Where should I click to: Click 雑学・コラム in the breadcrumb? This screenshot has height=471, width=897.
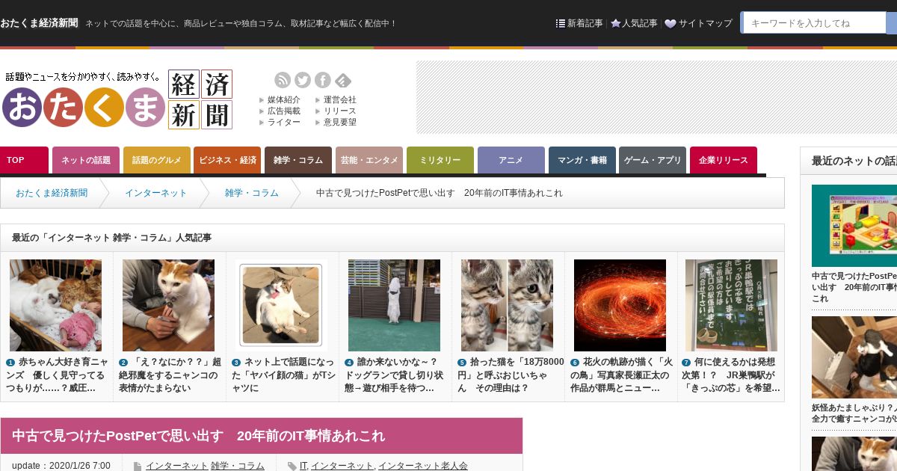coord(252,193)
